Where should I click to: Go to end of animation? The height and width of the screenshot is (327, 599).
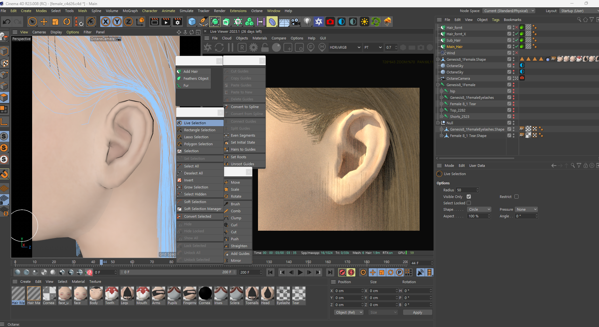pyautogui.click(x=330, y=272)
